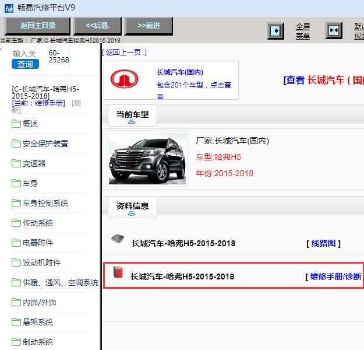Open the 制动系统 folder icon
The width and height of the screenshot is (364, 350).
pyautogui.click(x=16, y=342)
